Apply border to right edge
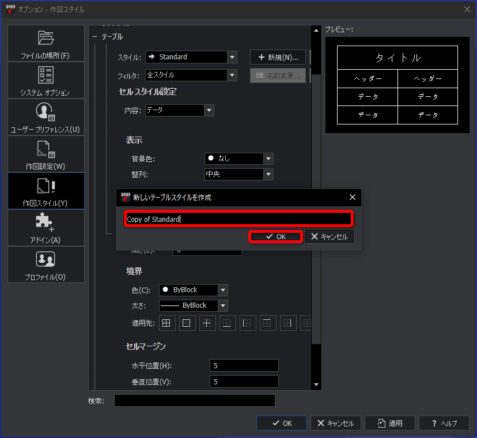Image resolution: width=477 pixels, height=438 pixels. (287, 323)
